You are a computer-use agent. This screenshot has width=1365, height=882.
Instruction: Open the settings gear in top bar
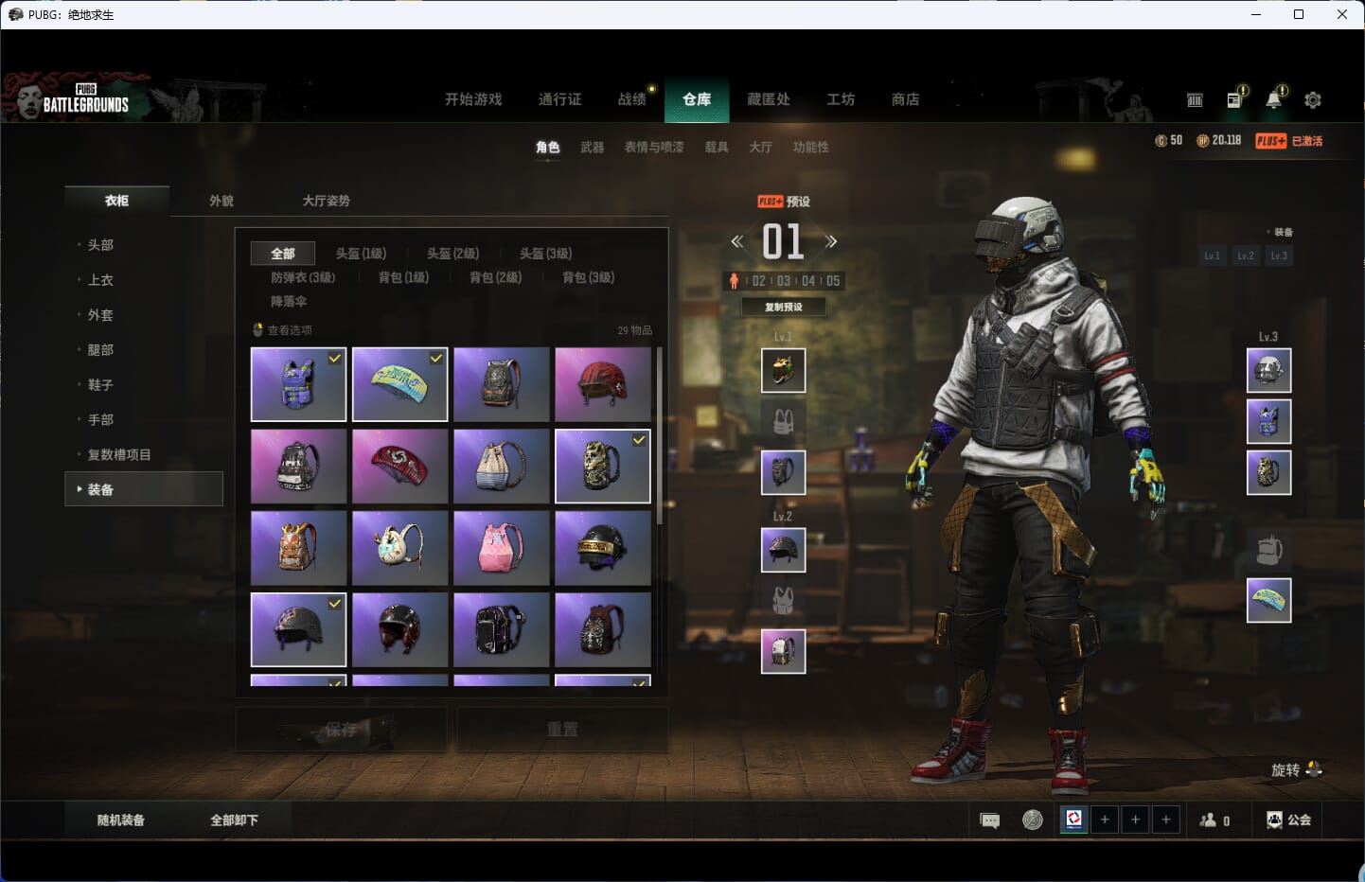pos(1313,99)
